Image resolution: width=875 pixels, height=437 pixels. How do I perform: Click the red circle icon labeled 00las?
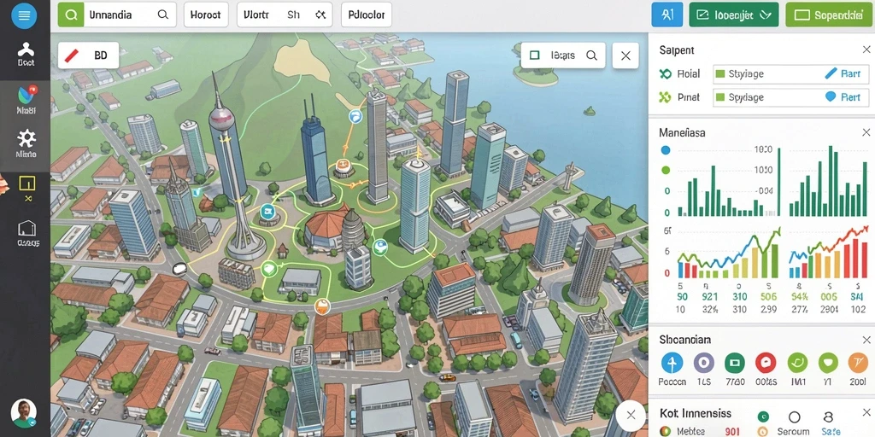point(766,363)
